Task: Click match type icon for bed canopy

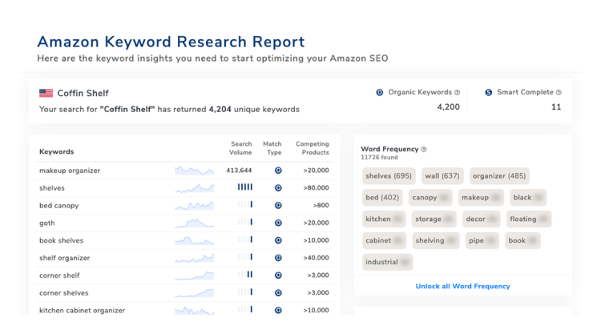Action: pyautogui.click(x=278, y=205)
